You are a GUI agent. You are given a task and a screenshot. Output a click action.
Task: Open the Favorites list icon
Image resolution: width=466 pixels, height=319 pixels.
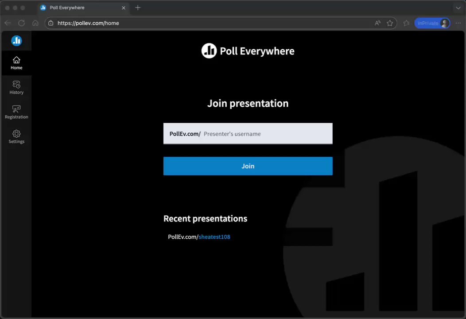406,23
